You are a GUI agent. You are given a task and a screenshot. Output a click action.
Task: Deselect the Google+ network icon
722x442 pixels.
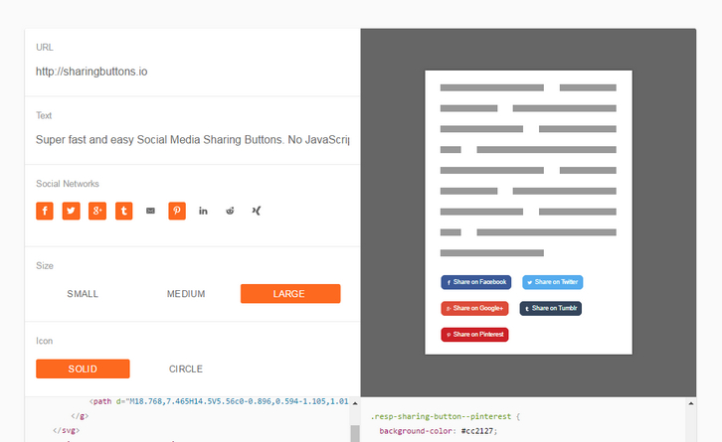(x=97, y=211)
